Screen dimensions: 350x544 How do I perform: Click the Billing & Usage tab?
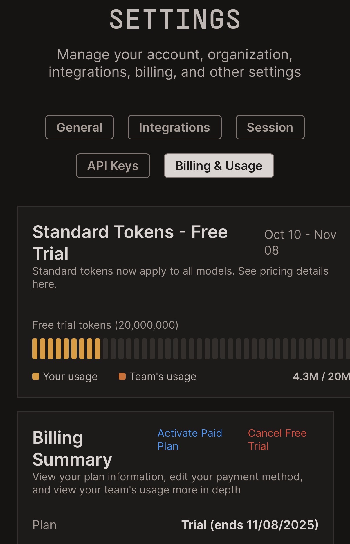(219, 166)
